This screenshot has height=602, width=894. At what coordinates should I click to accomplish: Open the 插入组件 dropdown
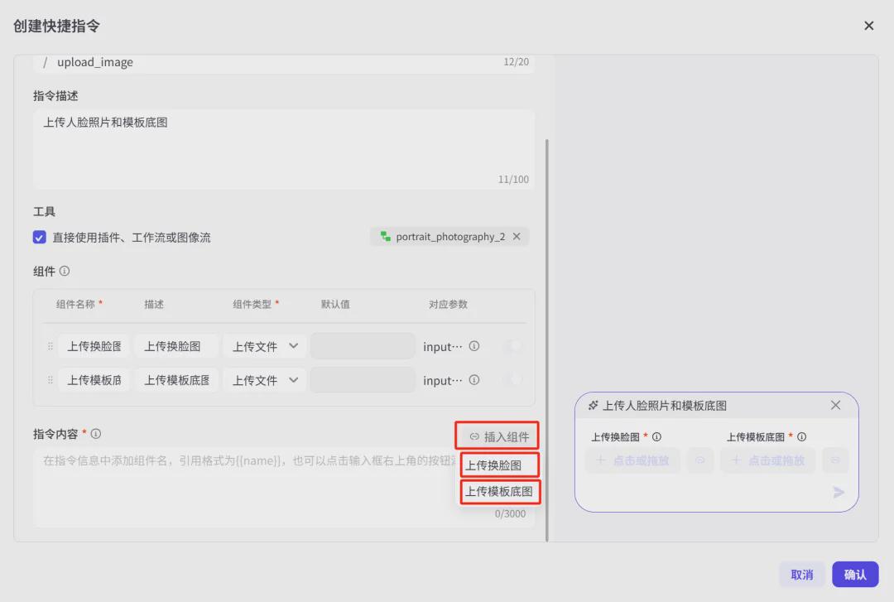coord(499,436)
